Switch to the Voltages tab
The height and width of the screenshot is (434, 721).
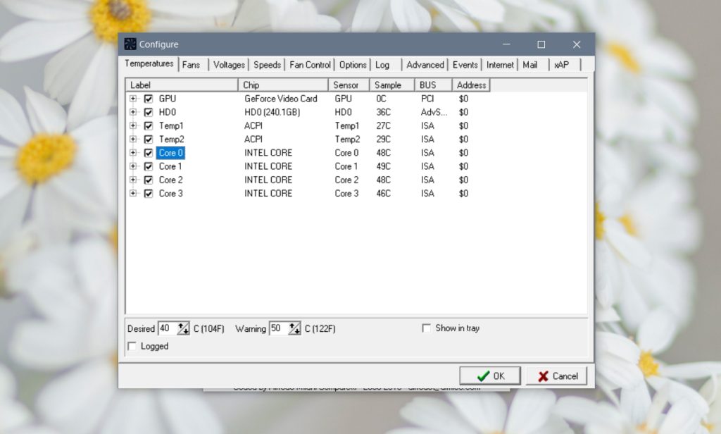228,64
